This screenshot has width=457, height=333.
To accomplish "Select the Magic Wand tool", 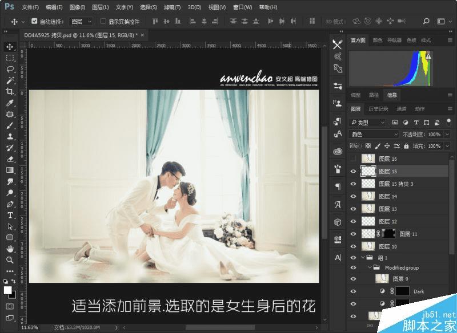I will coord(10,80).
